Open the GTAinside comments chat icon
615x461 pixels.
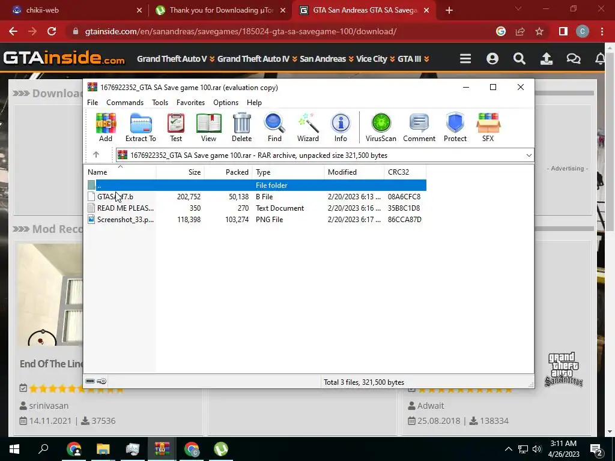574,59
